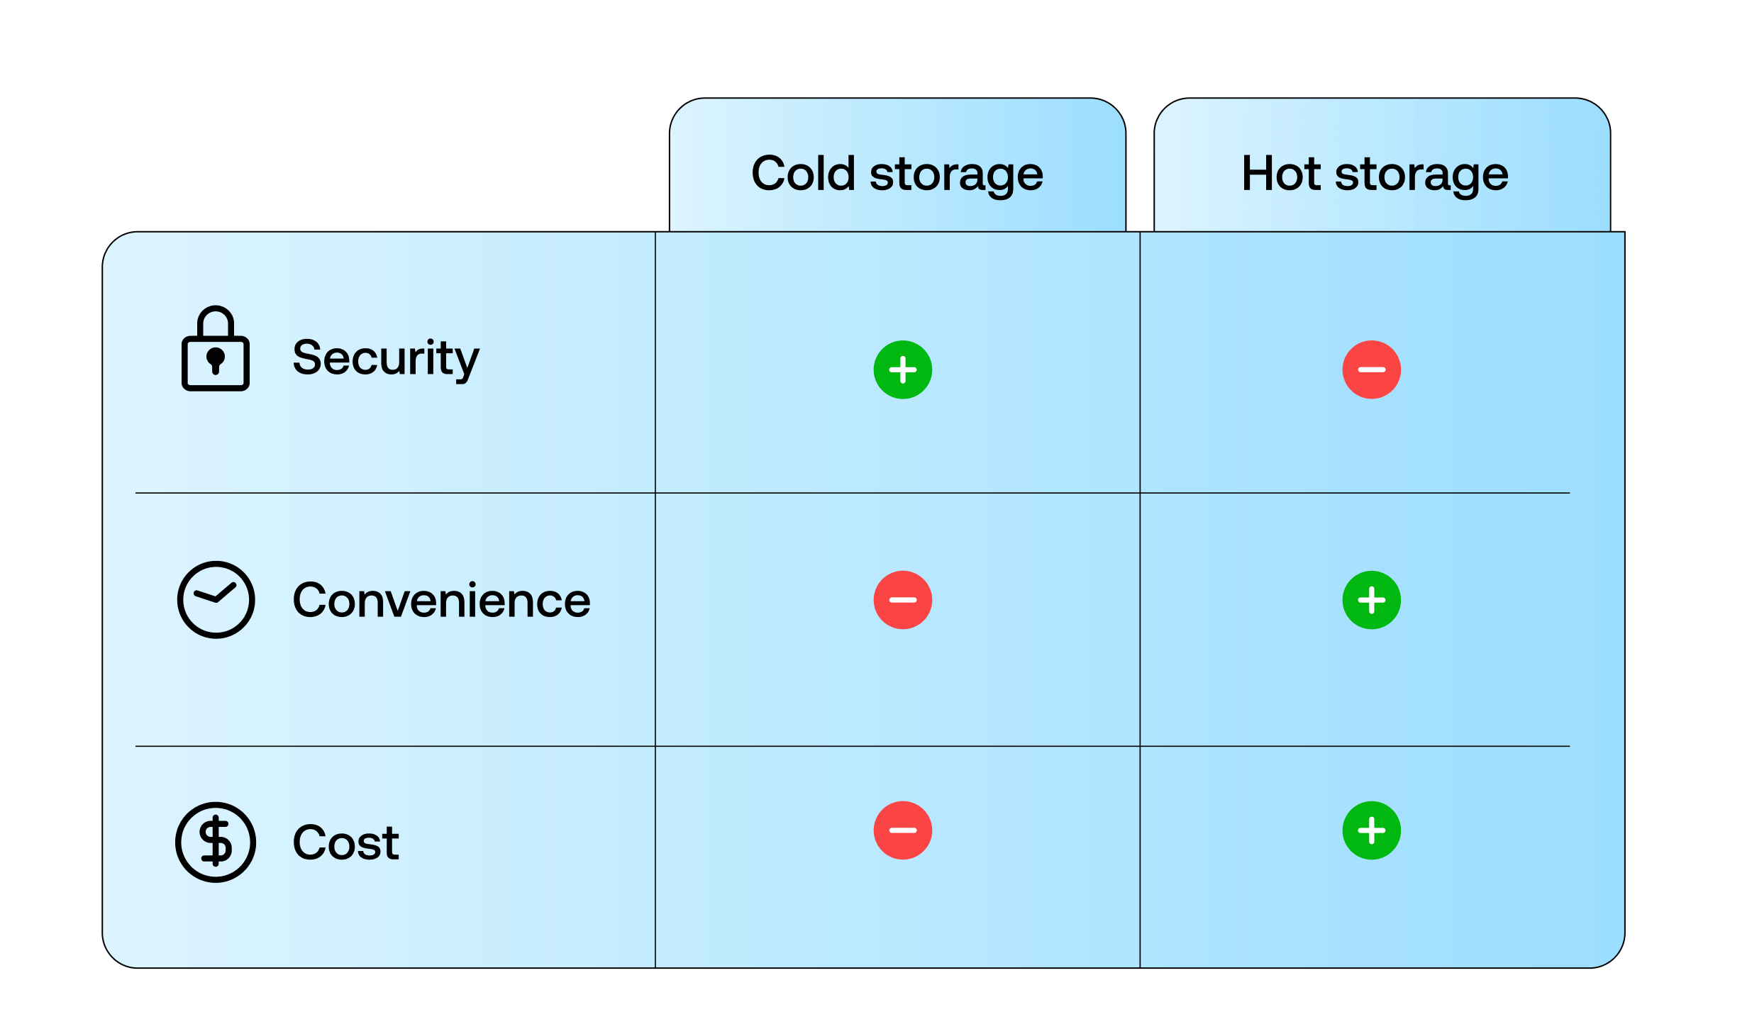1752x1029 pixels.
Task: Click the rounded bottom-right corner of the table
Action: [x=1614, y=957]
